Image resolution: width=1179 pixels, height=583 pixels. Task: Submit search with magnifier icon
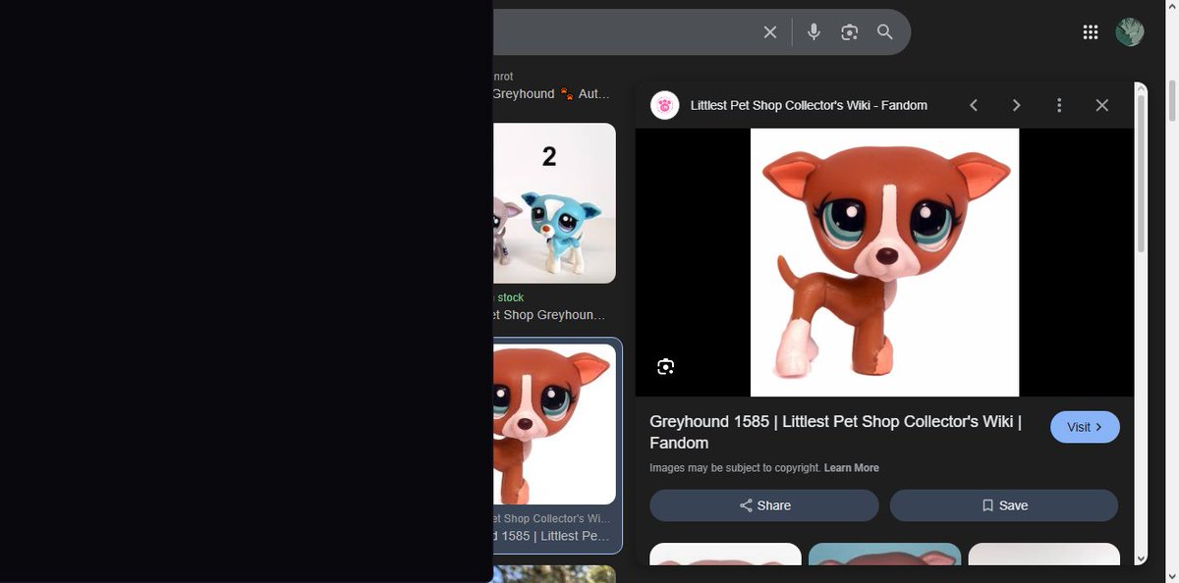tap(885, 32)
